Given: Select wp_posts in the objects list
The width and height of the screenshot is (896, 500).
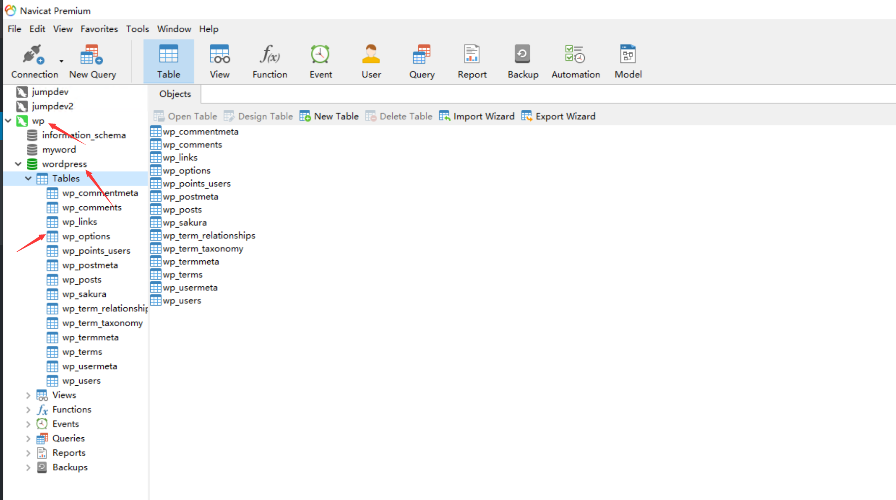Looking at the screenshot, I should click(182, 210).
